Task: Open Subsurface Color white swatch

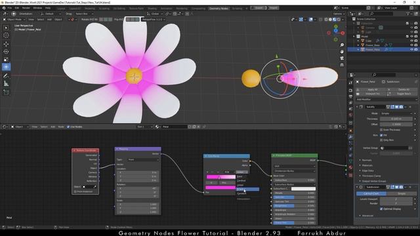Action: 303,189
